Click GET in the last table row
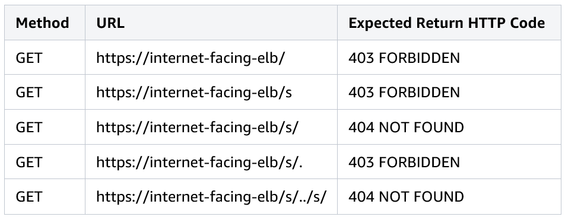Image resolution: width=565 pixels, height=220 pixels. click(29, 197)
